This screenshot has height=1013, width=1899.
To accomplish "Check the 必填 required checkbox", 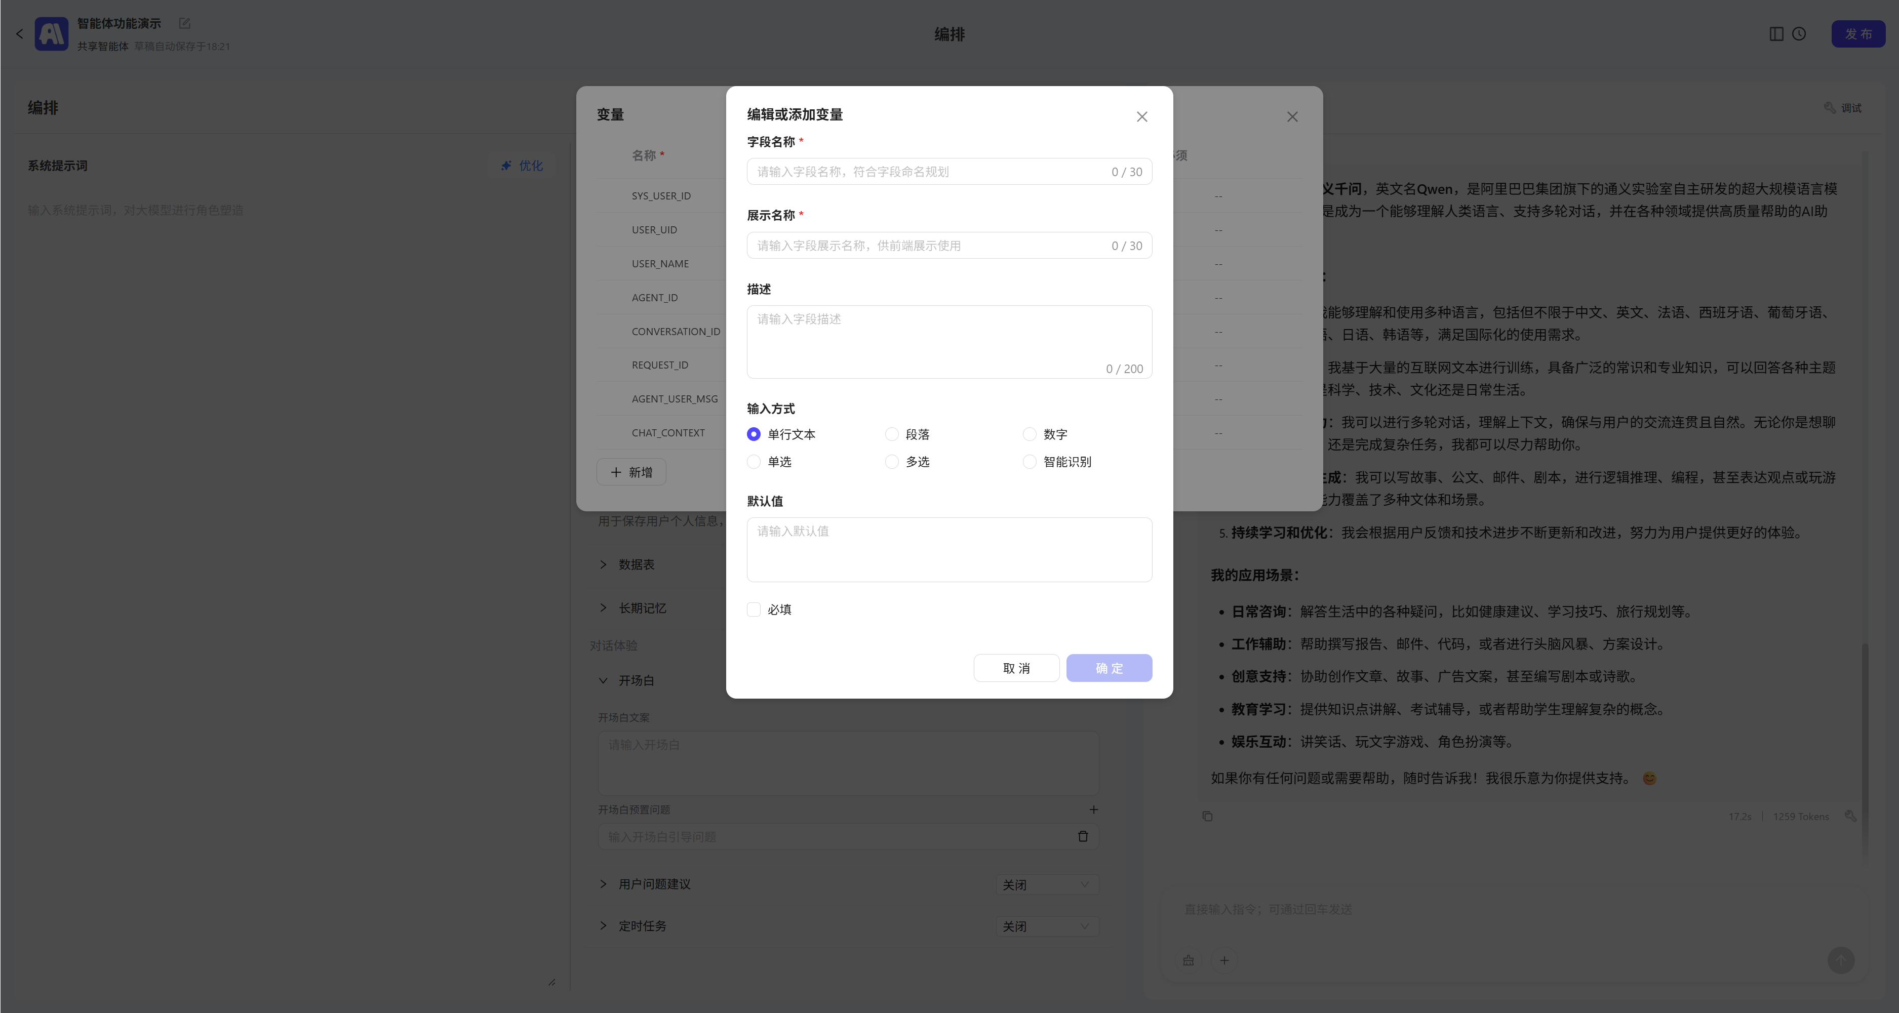I will pyautogui.click(x=754, y=610).
